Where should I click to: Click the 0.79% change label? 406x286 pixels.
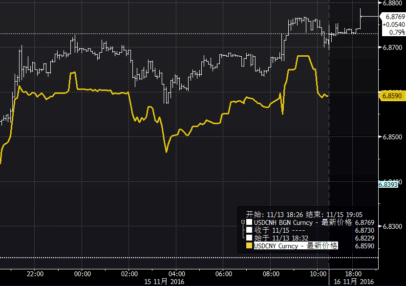(397, 32)
